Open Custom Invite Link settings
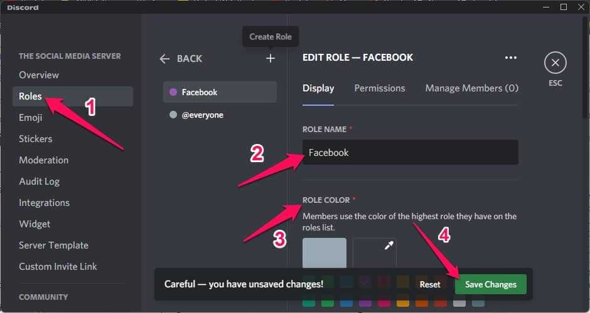The height and width of the screenshot is (313, 590). click(58, 267)
